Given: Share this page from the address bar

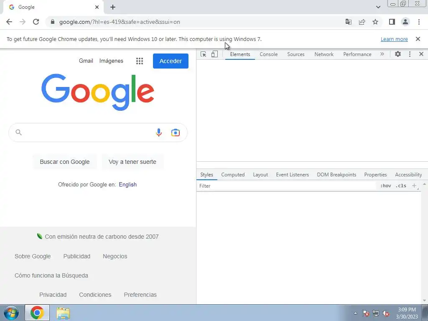Looking at the screenshot, I should pos(362,22).
